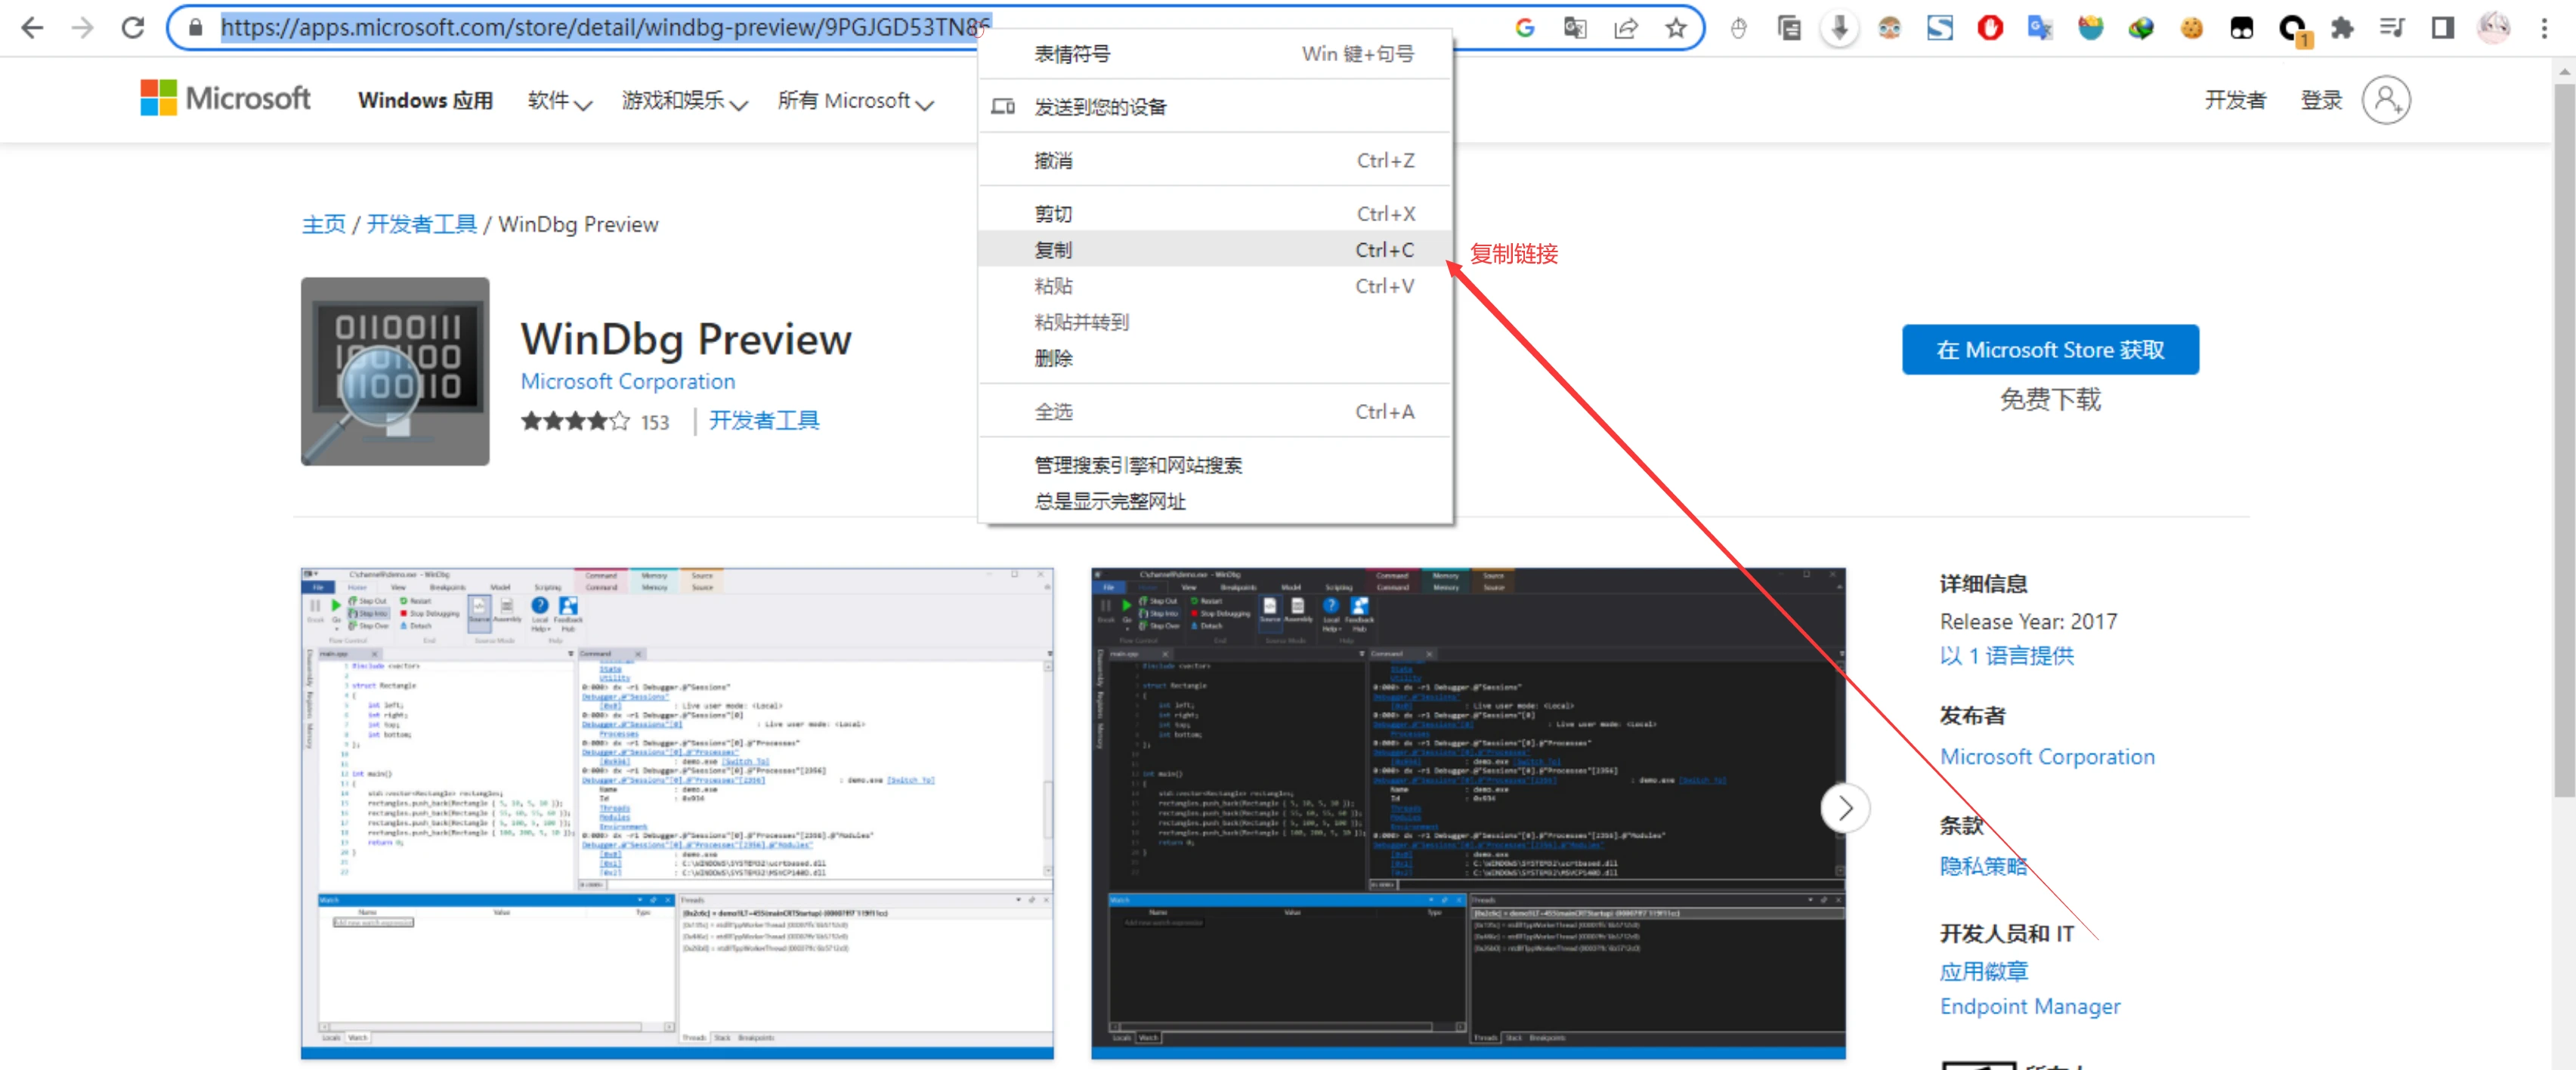Open 管理搜索引擎和网站搜索 menu entry
The width and height of the screenshot is (2576, 1070).
1215,464
